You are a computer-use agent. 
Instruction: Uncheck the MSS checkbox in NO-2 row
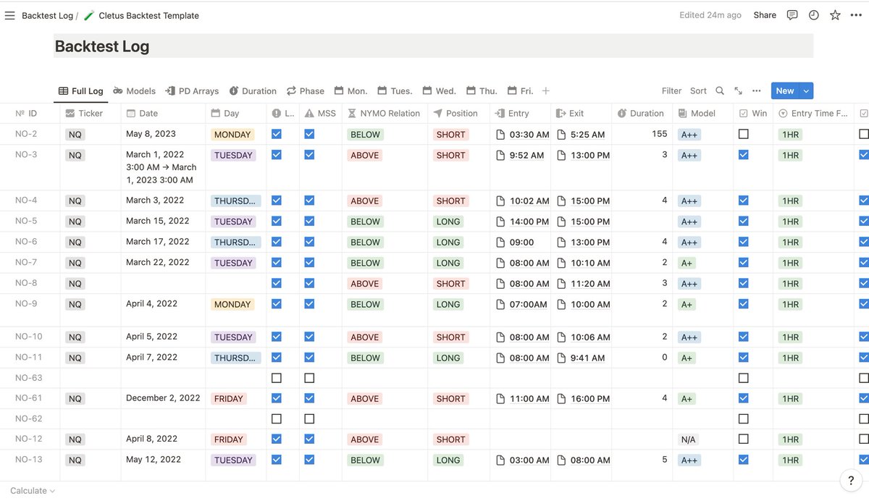point(309,134)
